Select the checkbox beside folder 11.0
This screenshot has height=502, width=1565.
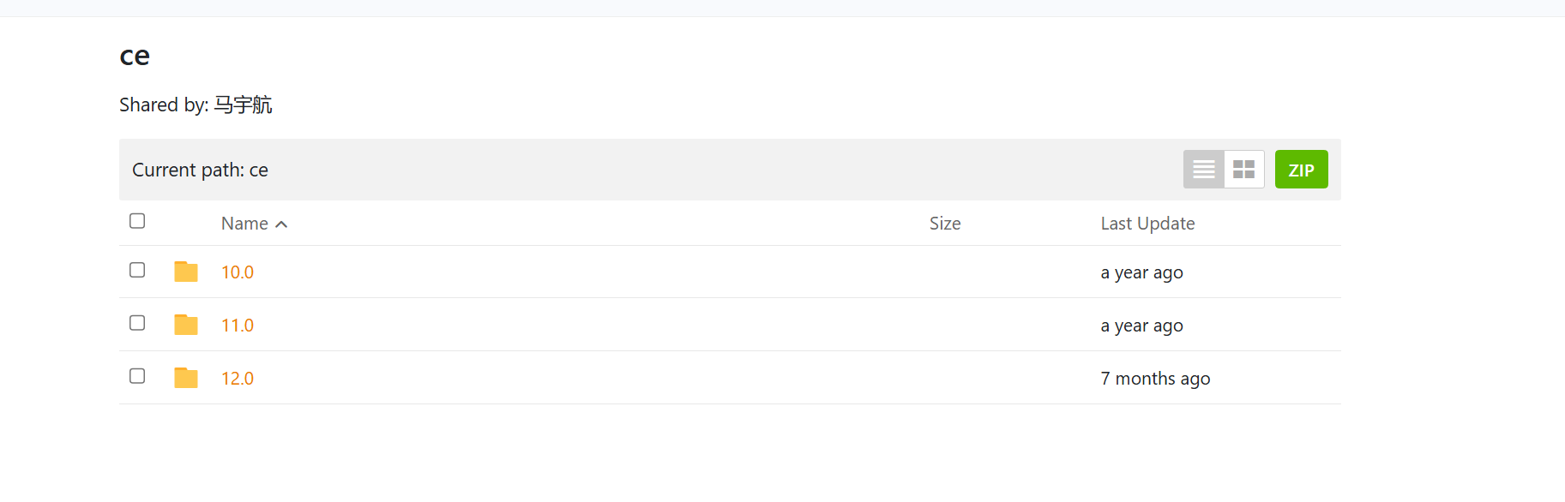click(x=137, y=323)
